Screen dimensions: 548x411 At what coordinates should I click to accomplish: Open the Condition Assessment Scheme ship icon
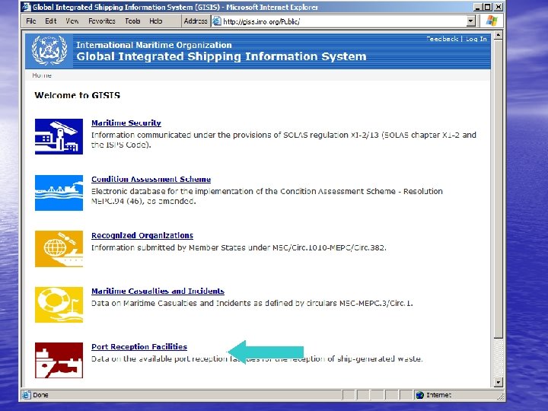coord(59,193)
